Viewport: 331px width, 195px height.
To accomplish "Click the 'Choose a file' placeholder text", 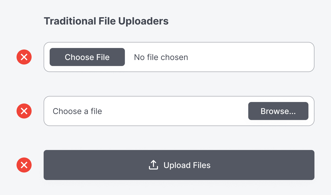I will (x=77, y=111).
